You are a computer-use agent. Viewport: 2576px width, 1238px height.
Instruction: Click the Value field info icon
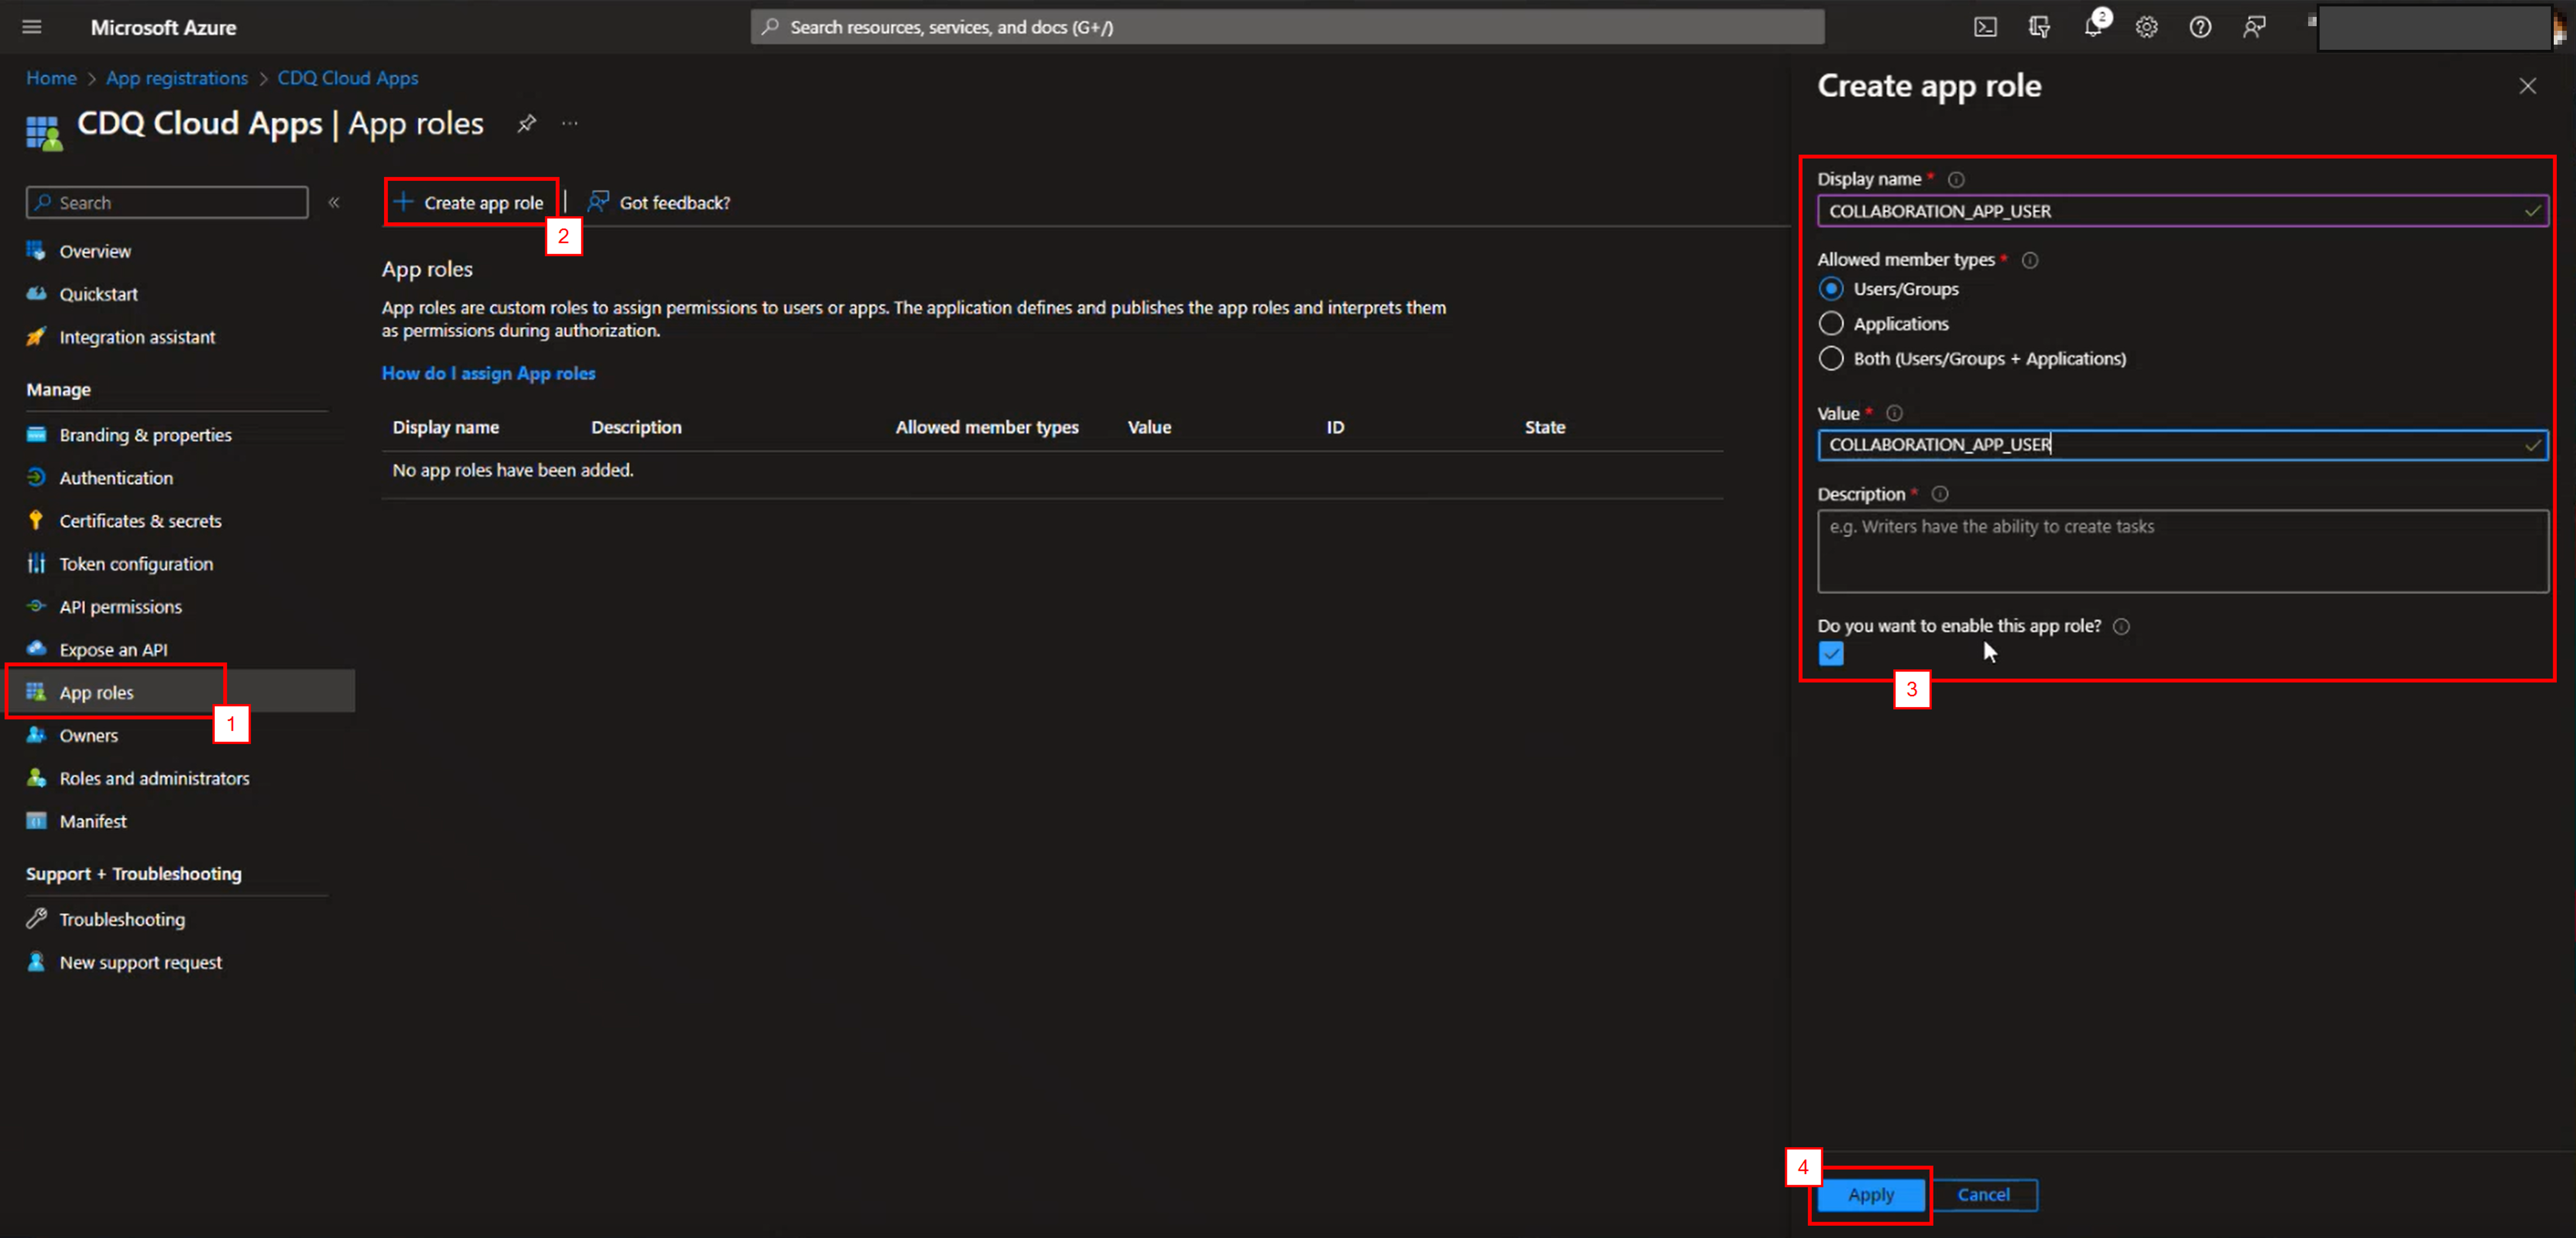coord(1894,413)
